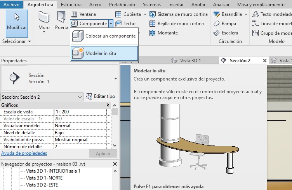Select the Barandilla railing tool
This screenshot has height=190, width=292.
pos(228,14)
